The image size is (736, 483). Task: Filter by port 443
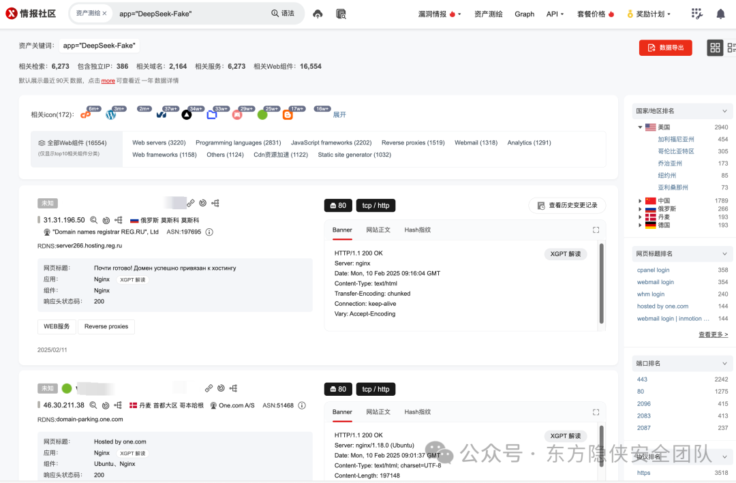(642, 379)
